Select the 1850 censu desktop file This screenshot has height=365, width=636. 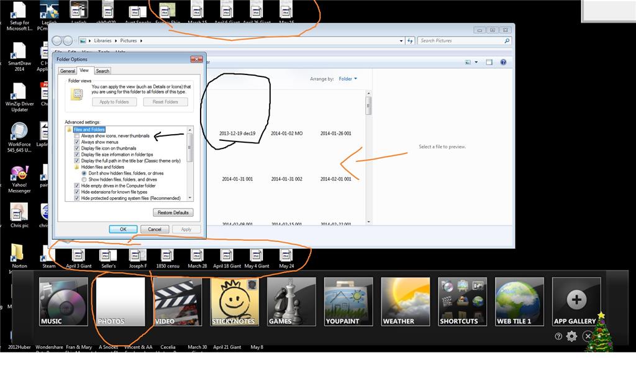(168, 259)
